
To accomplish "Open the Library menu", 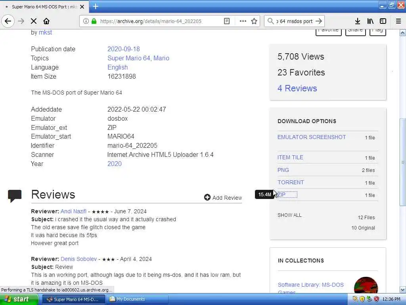I will click(370, 21).
